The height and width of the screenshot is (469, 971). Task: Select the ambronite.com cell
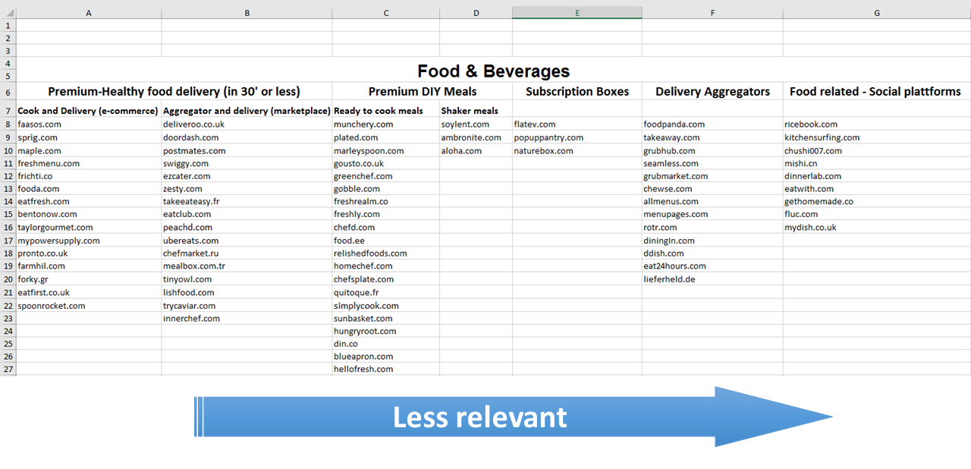(476, 137)
